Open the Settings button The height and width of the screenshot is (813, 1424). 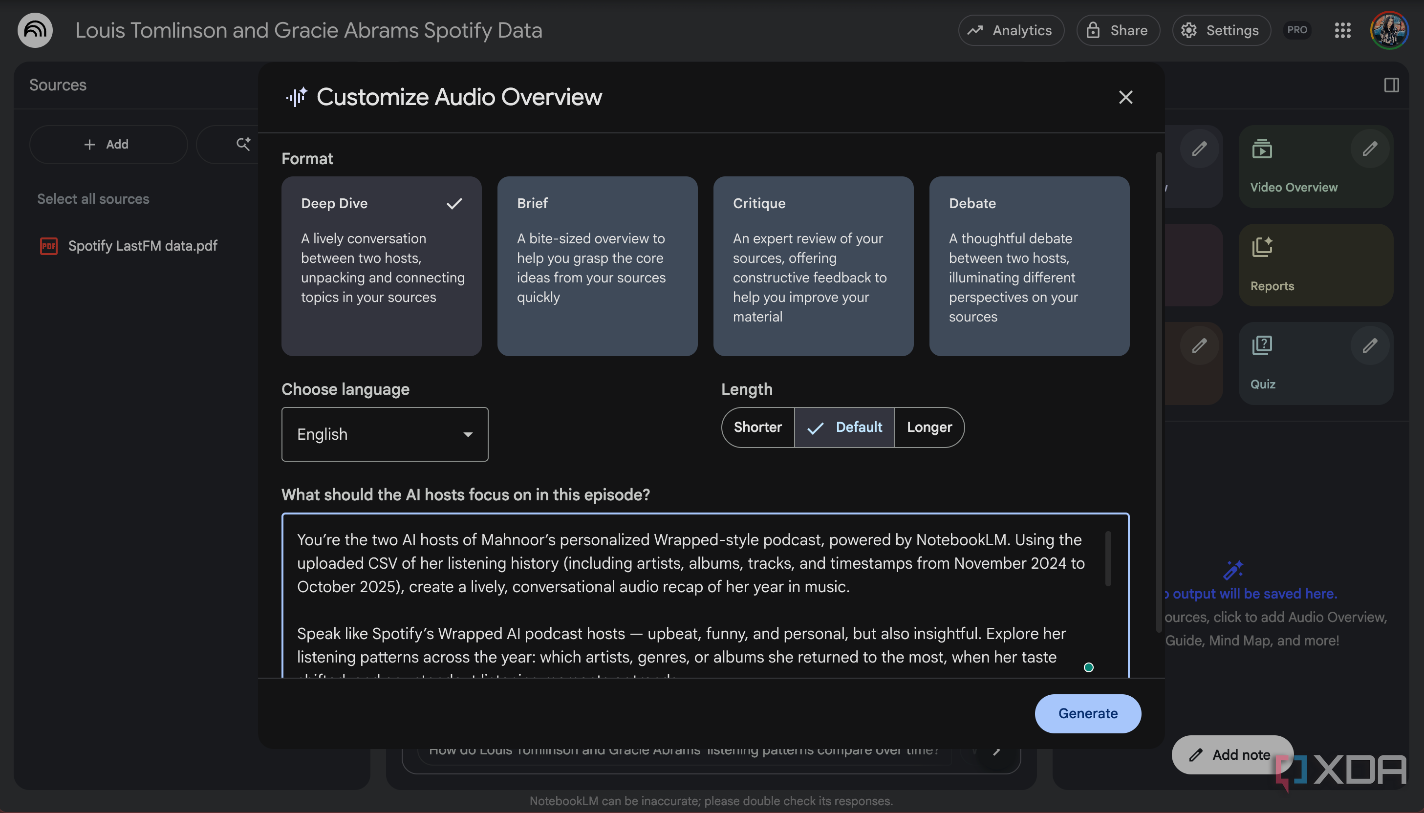coord(1221,30)
